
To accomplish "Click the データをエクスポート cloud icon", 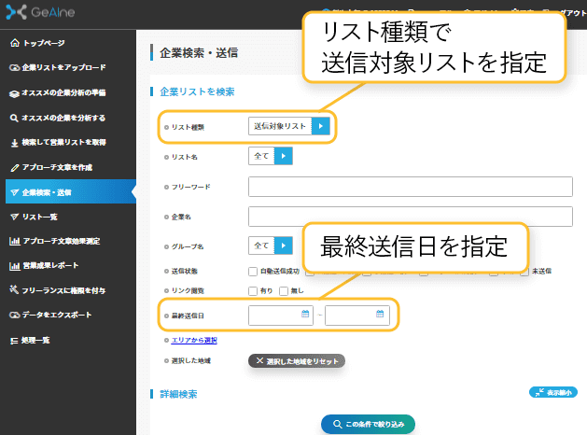I will click(14, 315).
